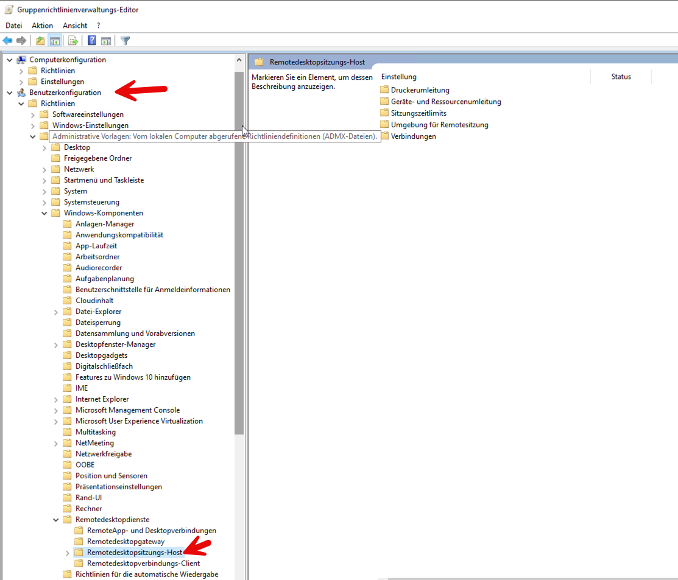Open the Aktion menu

coord(43,26)
